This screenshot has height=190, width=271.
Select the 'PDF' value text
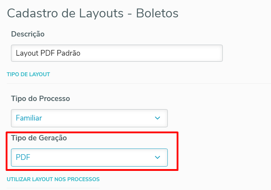tap(23, 157)
